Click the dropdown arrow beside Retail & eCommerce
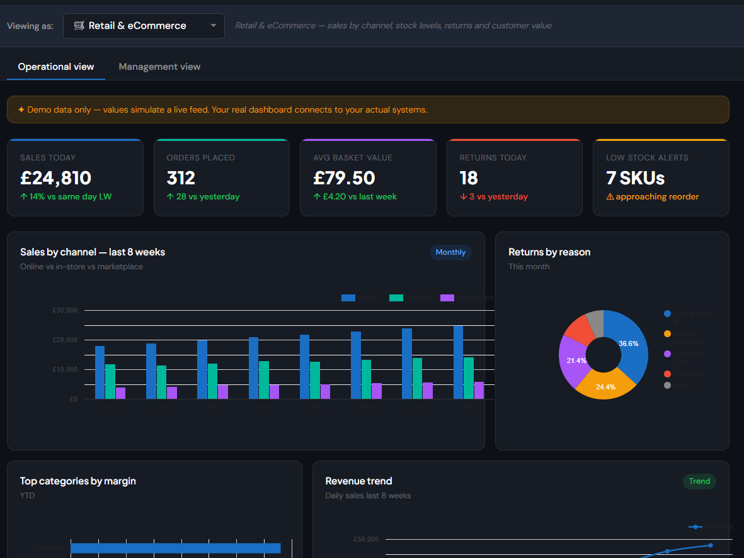 (214, 26)
